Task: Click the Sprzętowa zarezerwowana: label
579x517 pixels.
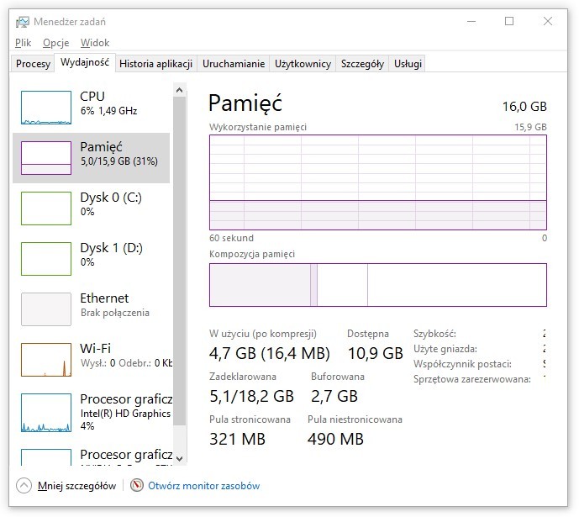Action: point(472,379)
